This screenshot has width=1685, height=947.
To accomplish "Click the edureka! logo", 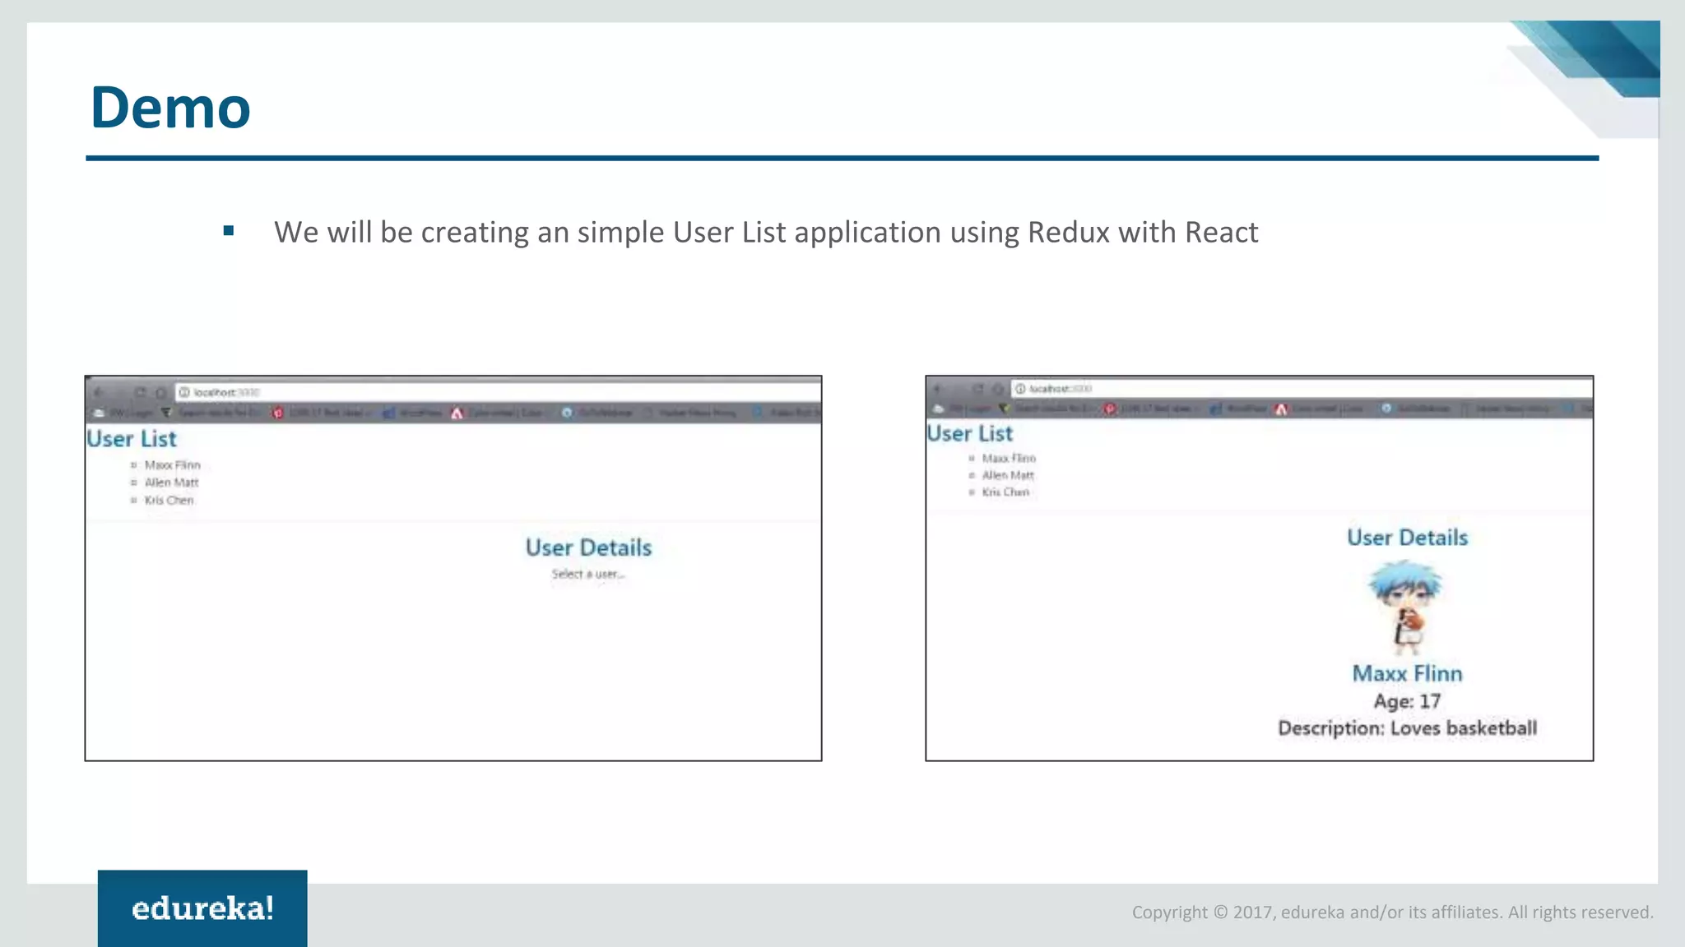I will click(x=202, y=908).
